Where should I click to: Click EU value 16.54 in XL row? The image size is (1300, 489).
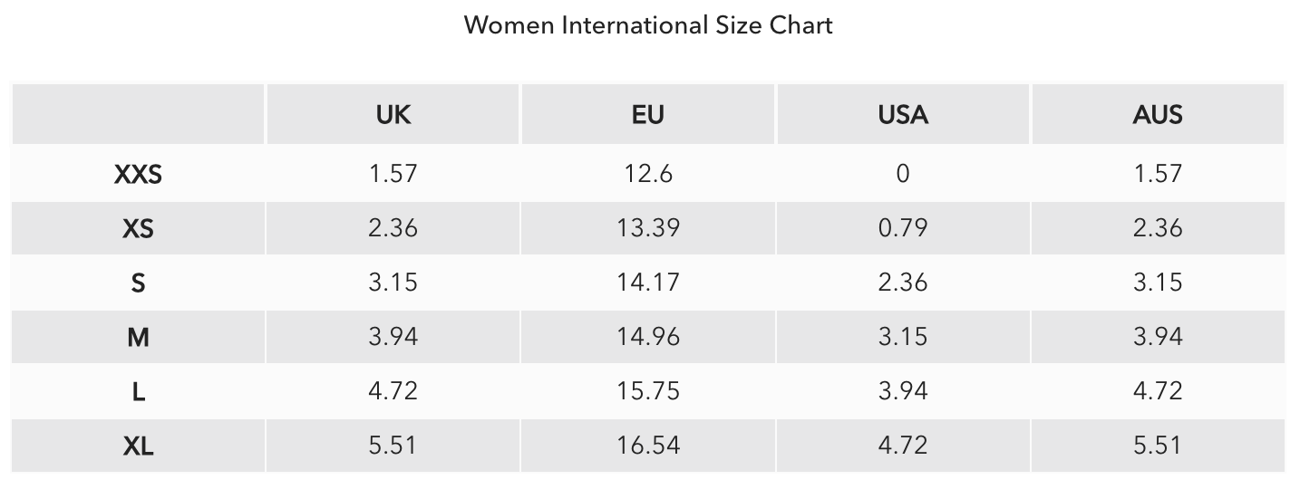648,445
